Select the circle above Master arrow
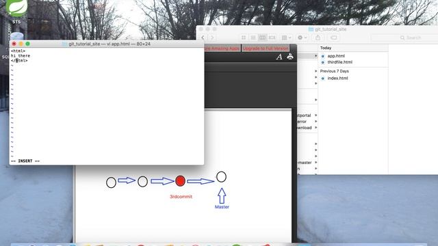 [x=221, y=177]
